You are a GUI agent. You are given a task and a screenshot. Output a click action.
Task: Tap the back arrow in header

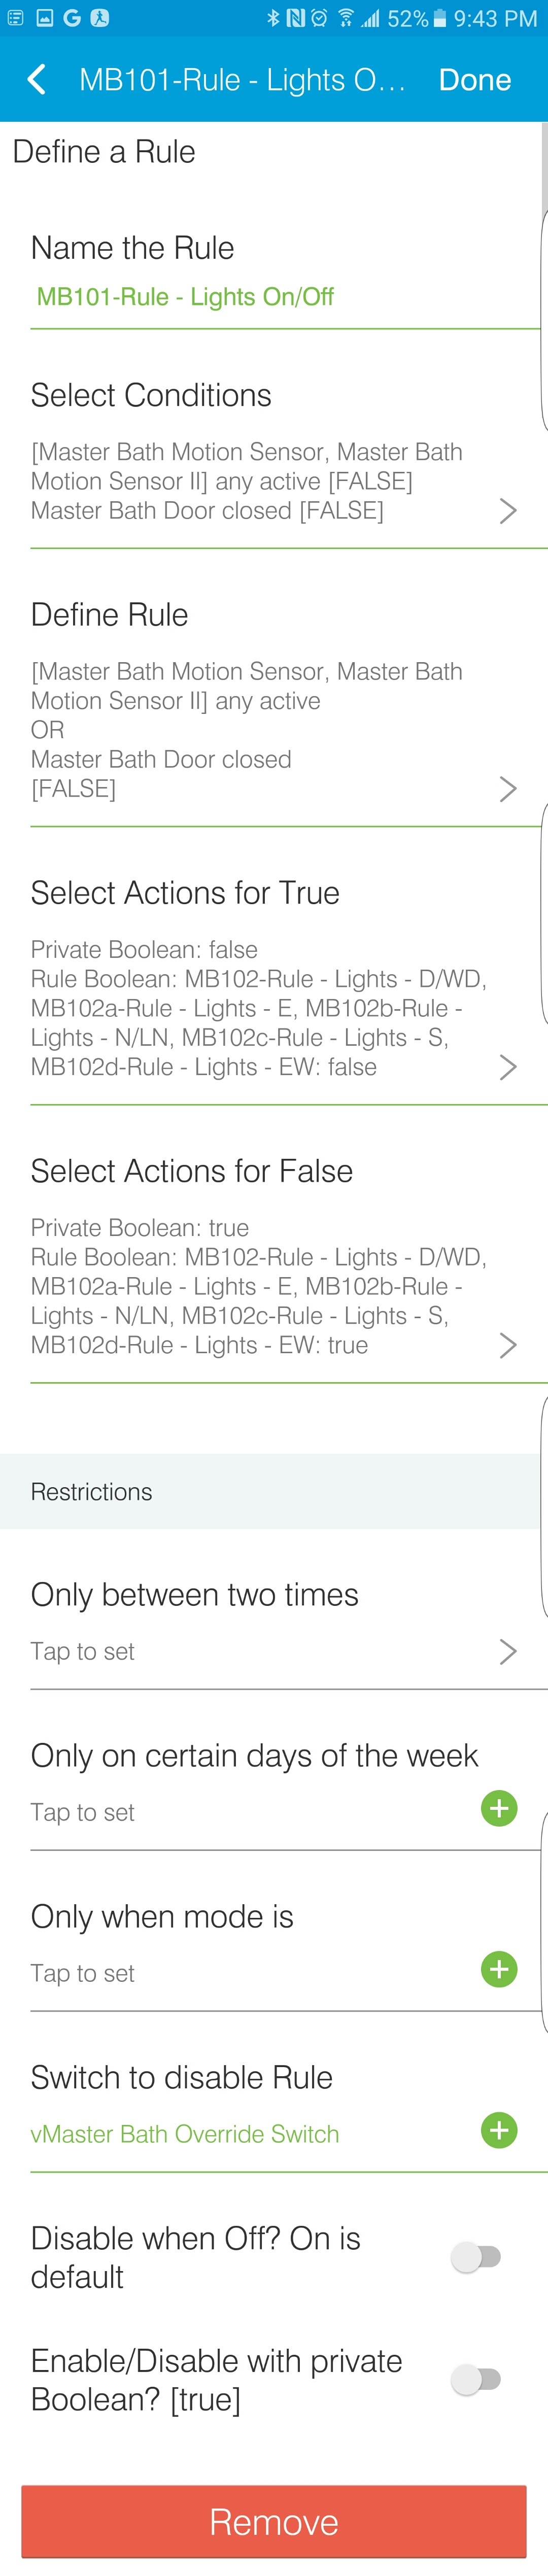pos(37,79)
